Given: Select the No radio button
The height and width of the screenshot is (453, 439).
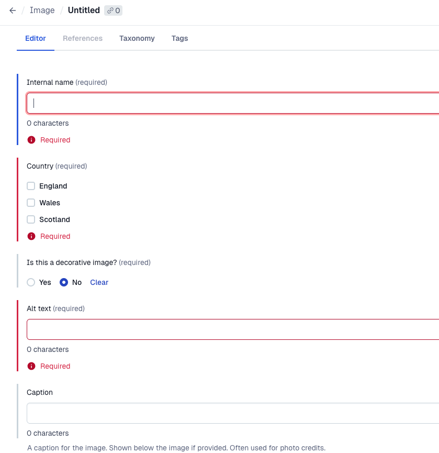Looking at the screenshot, I should [64, 282].
